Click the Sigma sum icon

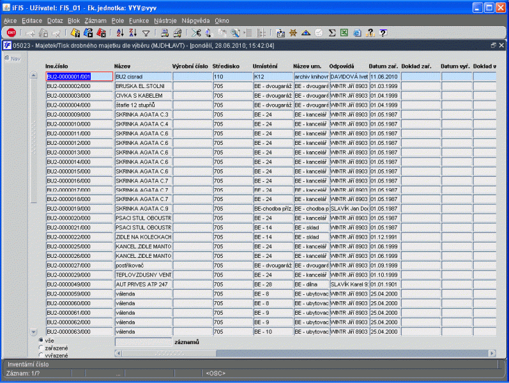(332, 33)
